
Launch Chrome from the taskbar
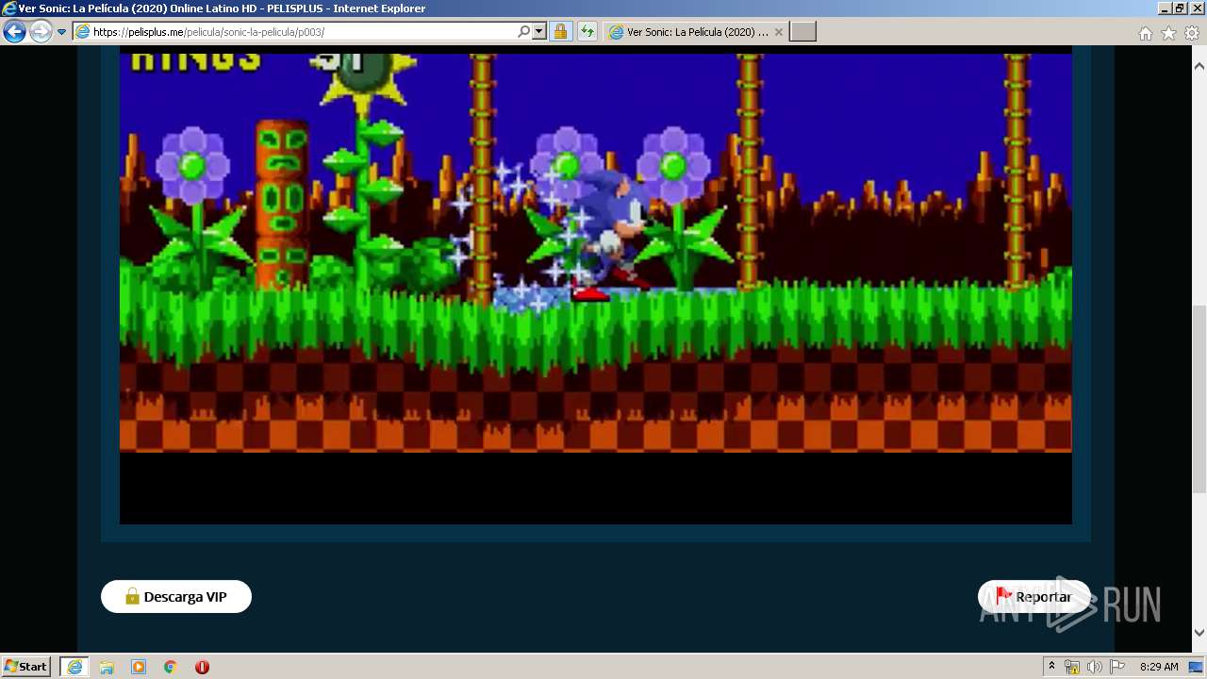(171, 667)
